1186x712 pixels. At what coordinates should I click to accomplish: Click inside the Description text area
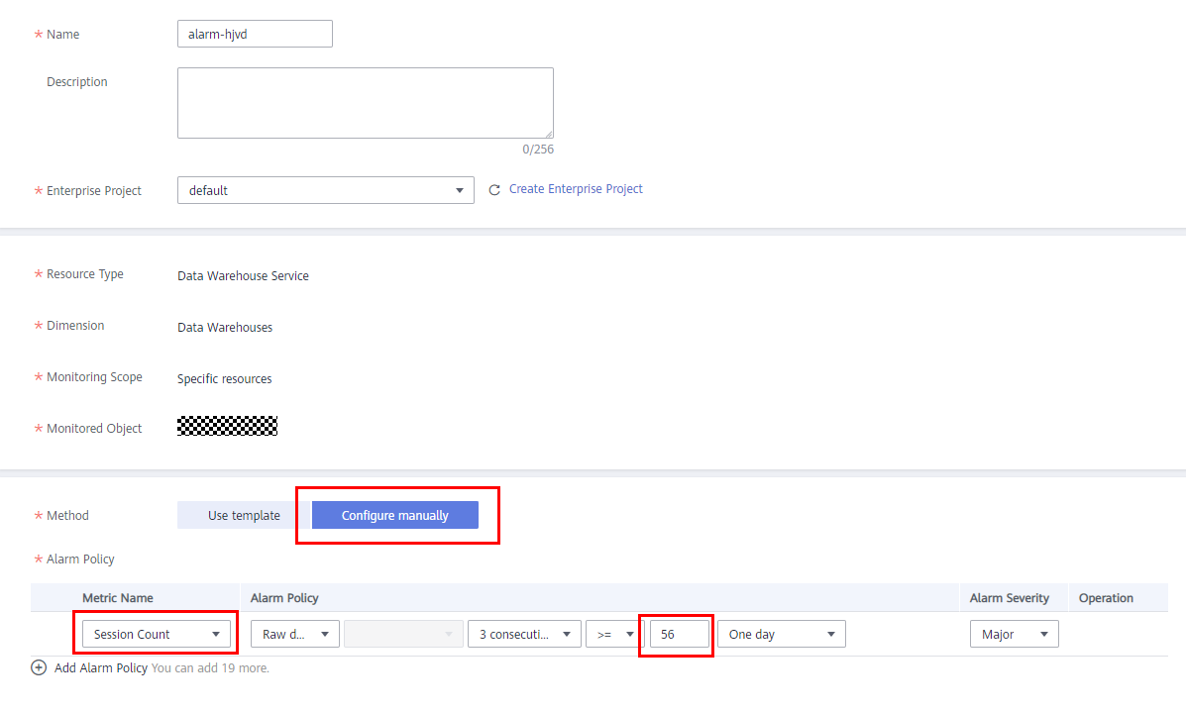tap(365, 103)
